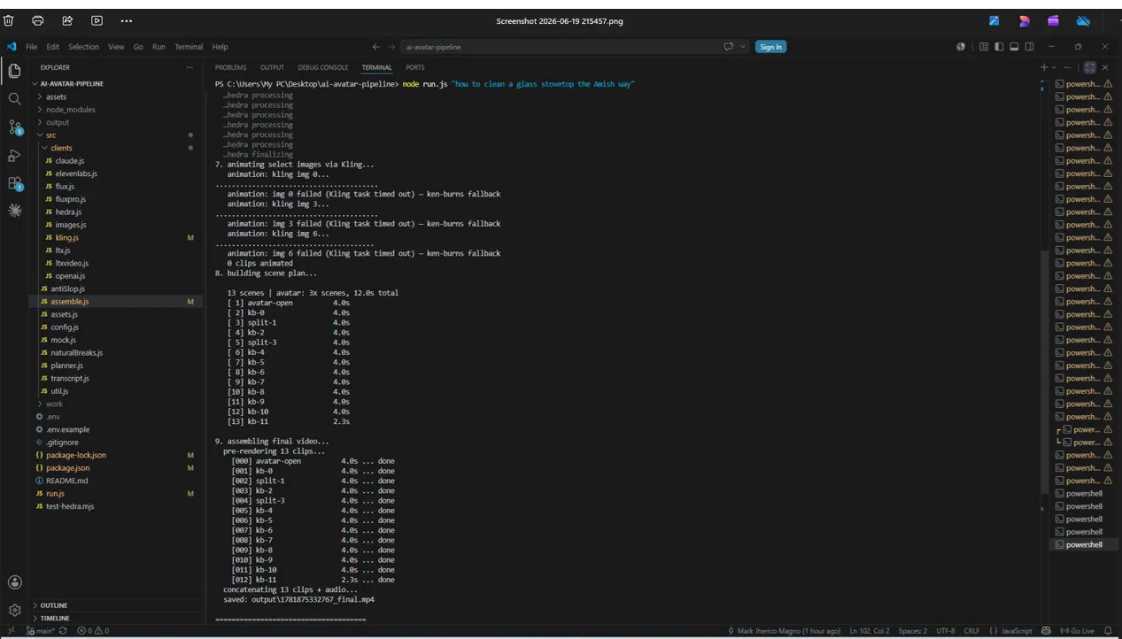Click the sync changes icon in status bar
Screen dimensions: 1122x639
63,631
